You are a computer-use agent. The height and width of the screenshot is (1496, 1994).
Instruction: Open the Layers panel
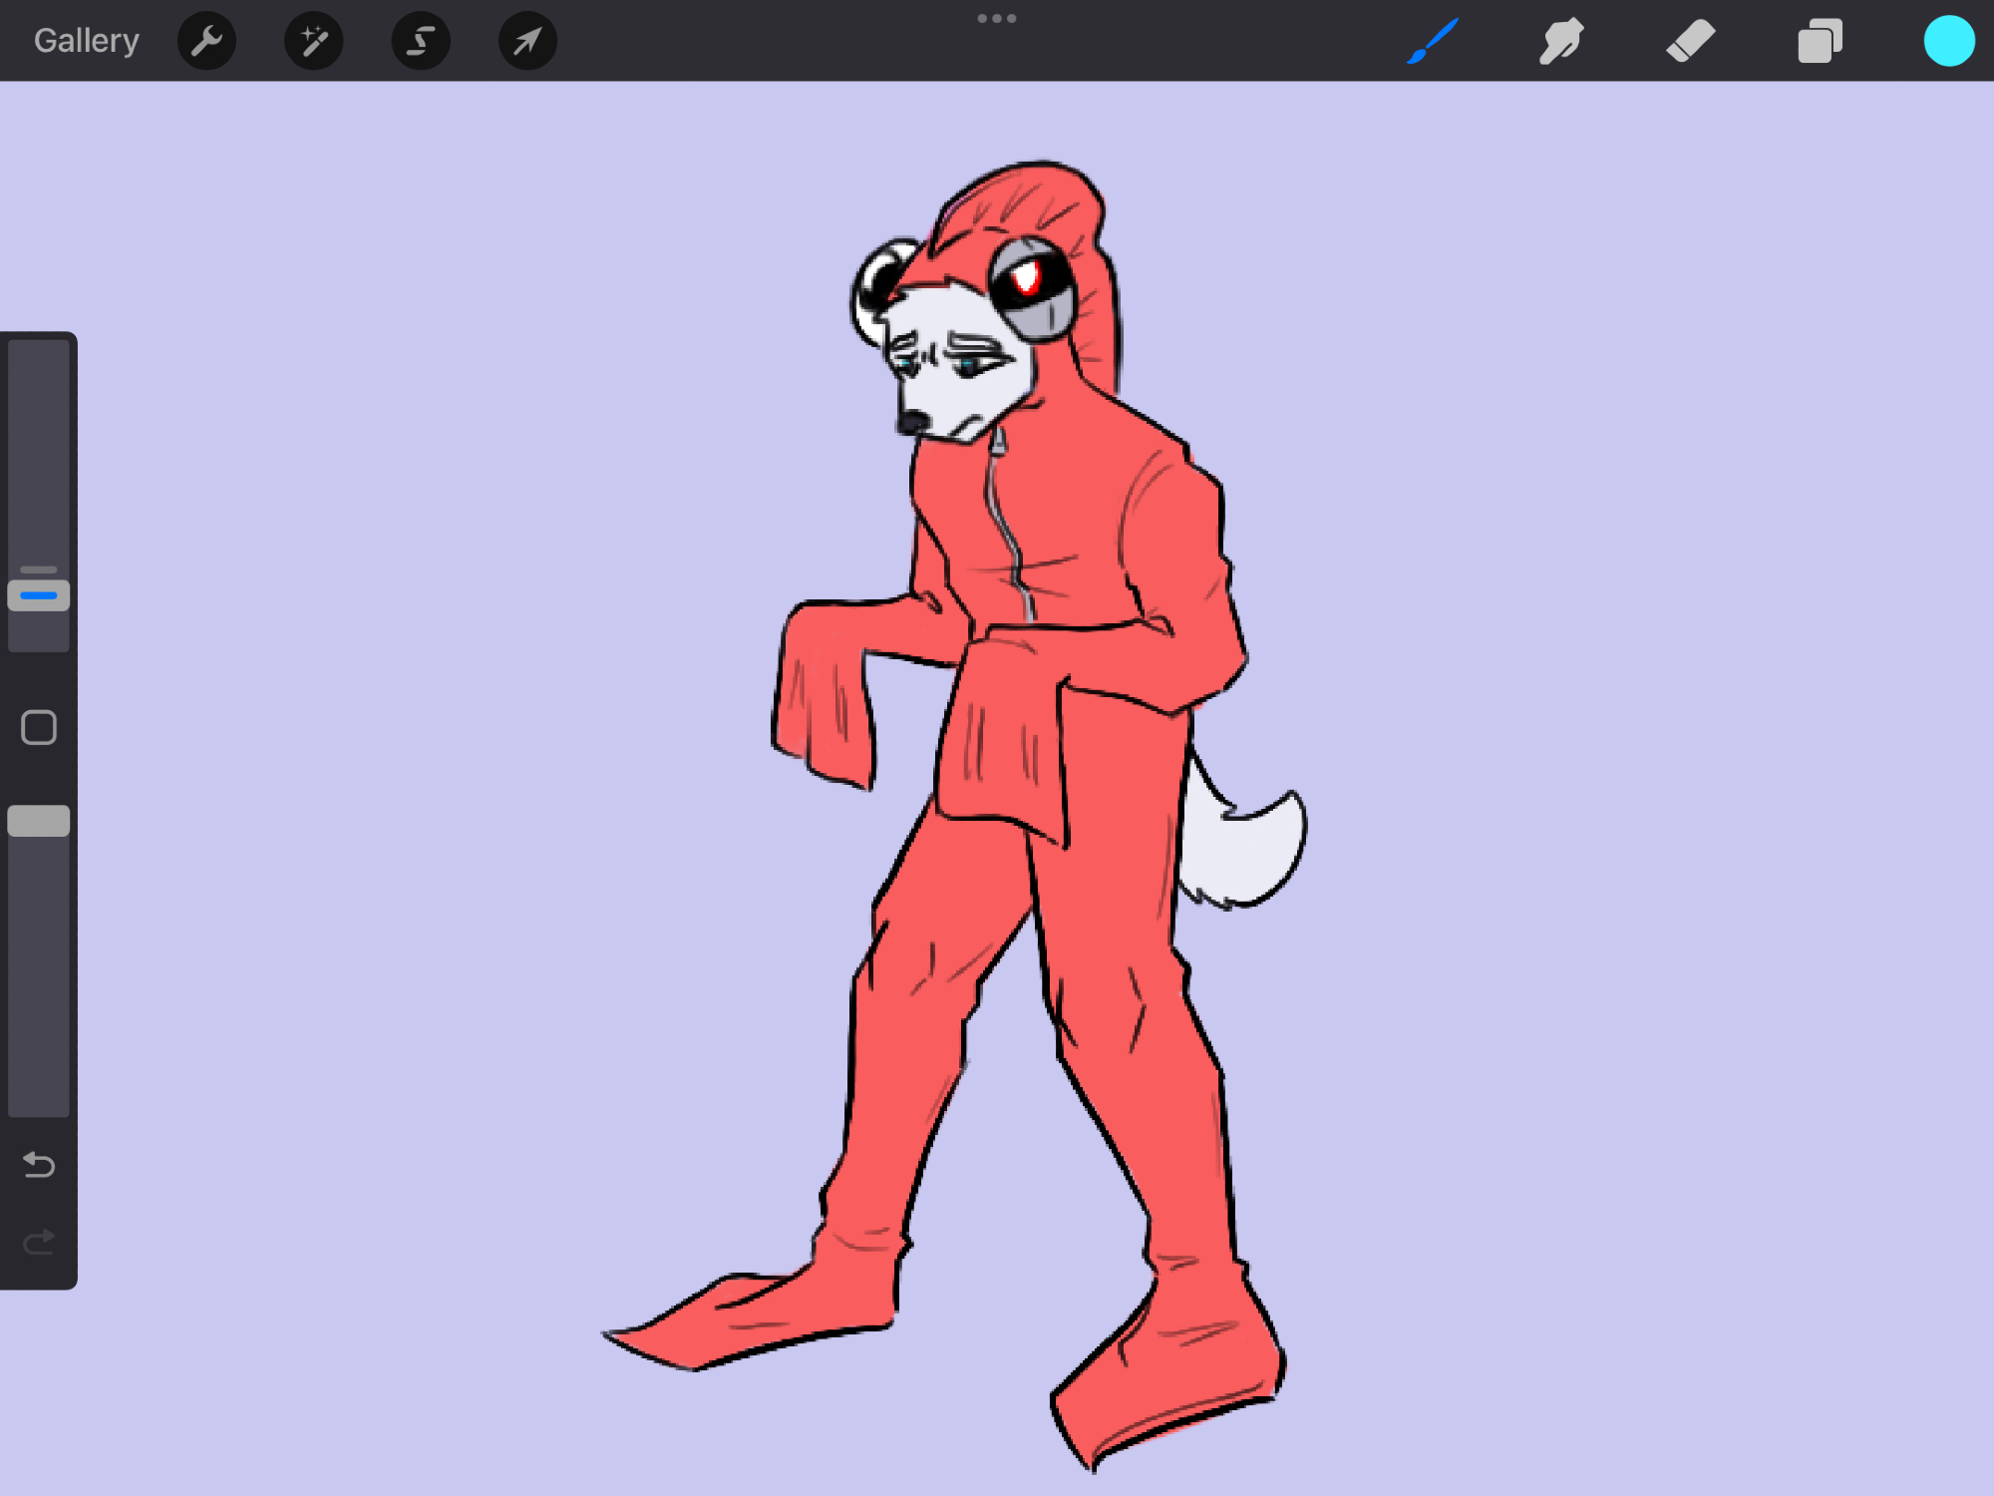[x=1820, y=41]
